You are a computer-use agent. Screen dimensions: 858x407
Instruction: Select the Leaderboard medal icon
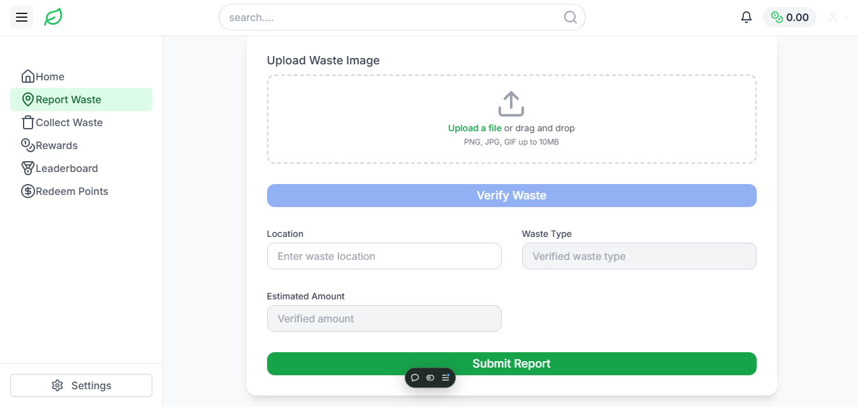point(27,168)
